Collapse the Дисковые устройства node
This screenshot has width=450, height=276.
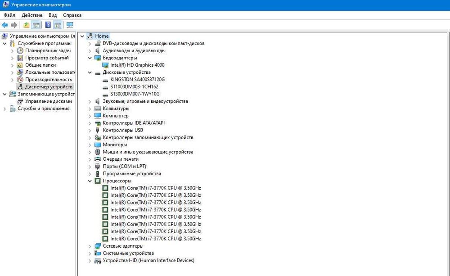[90, 72]
